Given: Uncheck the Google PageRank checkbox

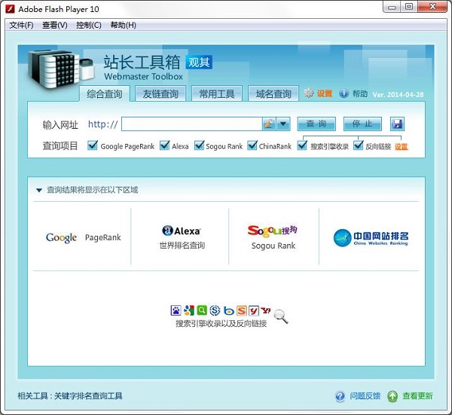Looking at the screenshot, I should 93,145.
